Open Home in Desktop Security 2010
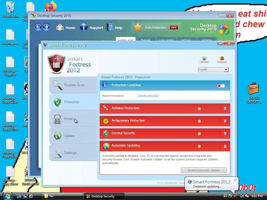Image resolution: width=267 pixels, height=200 pixels. click(x=65, y=28)
